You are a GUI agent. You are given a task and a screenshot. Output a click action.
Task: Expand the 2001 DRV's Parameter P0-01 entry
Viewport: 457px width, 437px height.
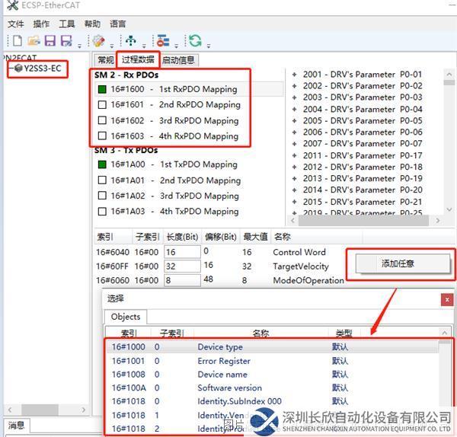[x=294, y=75]
